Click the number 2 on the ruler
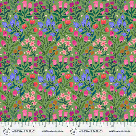Viewport: 136px width, 136px height. point(22,126)
